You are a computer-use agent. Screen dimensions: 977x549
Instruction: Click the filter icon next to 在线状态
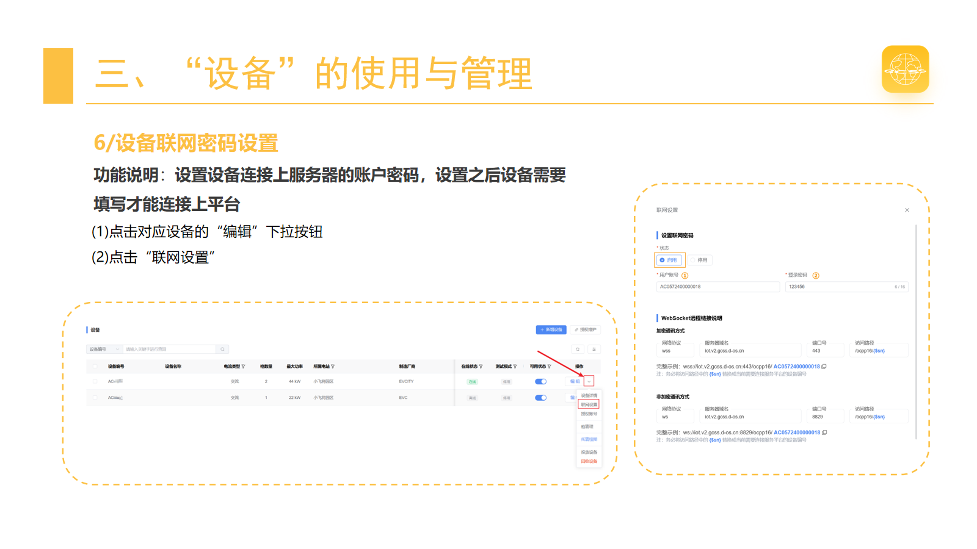481,367
